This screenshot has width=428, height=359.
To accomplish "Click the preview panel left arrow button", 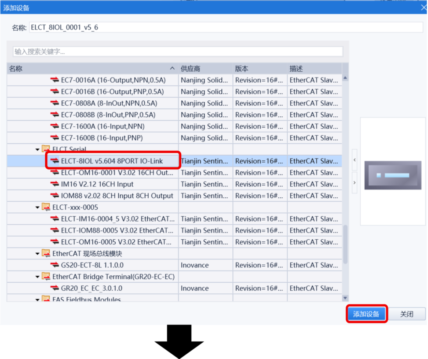I will tap(355, 161).
